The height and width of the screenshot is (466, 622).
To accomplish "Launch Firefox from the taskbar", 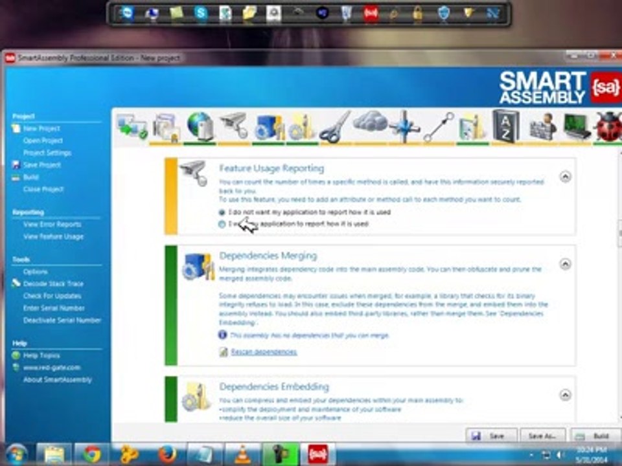I will [x=167, y=454].
